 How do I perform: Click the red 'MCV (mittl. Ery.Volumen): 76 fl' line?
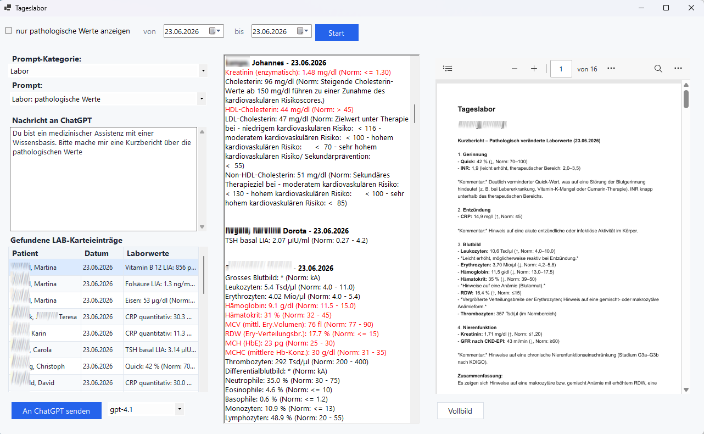[x=299, y=324]
